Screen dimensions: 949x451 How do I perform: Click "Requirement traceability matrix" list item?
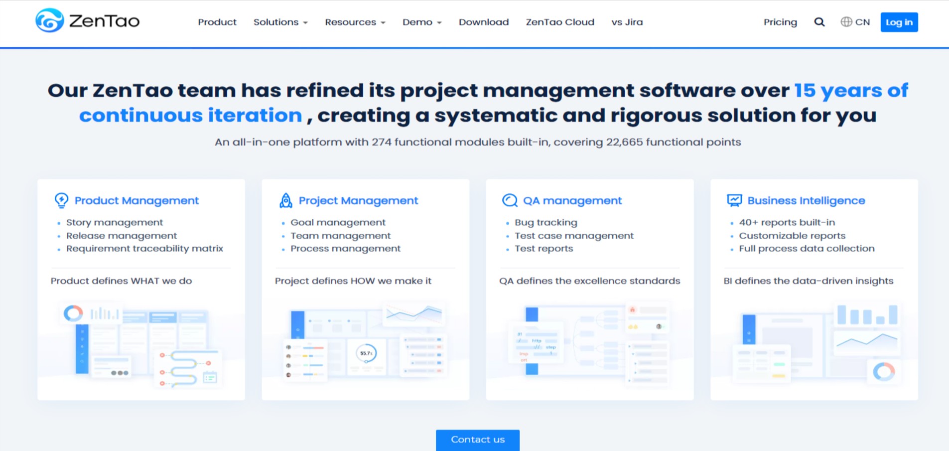144,248
